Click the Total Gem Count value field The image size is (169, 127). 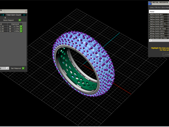point(24,15)
